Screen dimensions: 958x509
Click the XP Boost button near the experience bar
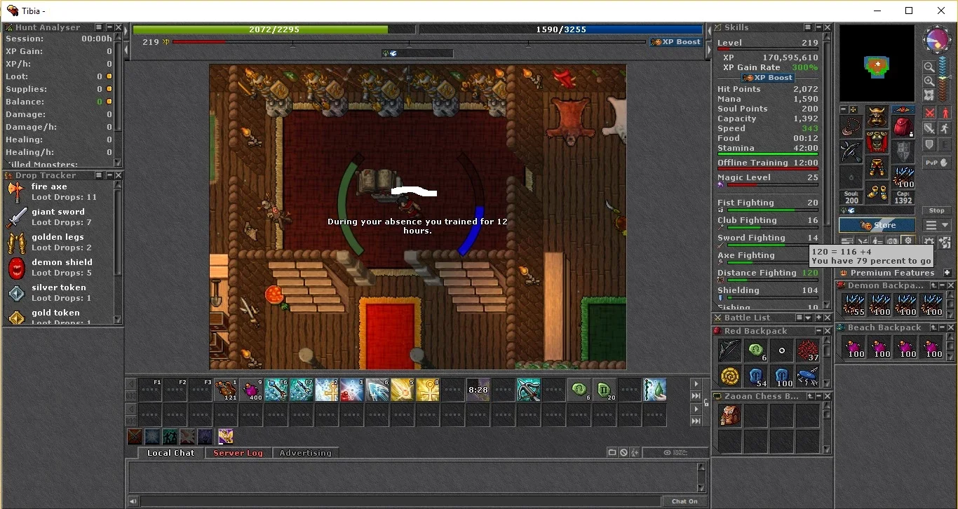[x=676, y=42]
